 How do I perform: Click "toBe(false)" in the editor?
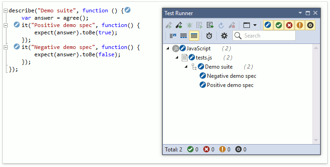click(x=100, y=55)
